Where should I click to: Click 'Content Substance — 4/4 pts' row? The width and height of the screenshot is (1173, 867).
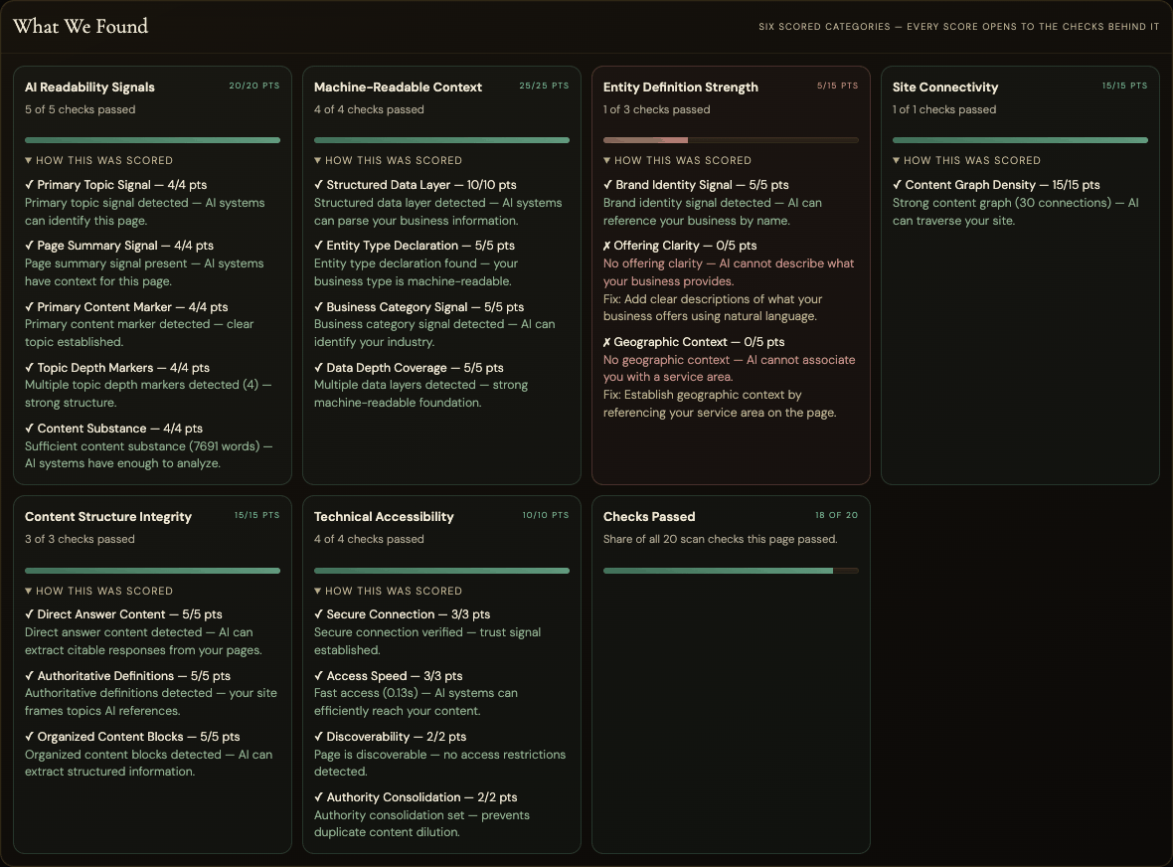pyautogui.click(x=113, y=429)
